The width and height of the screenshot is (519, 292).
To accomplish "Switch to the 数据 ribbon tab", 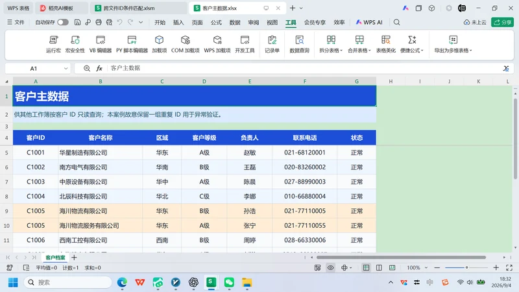I will coord(235,22).
